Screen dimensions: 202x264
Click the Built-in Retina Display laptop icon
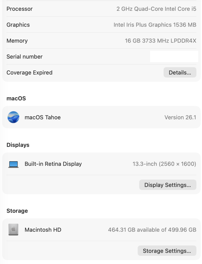tap(13, 164)
